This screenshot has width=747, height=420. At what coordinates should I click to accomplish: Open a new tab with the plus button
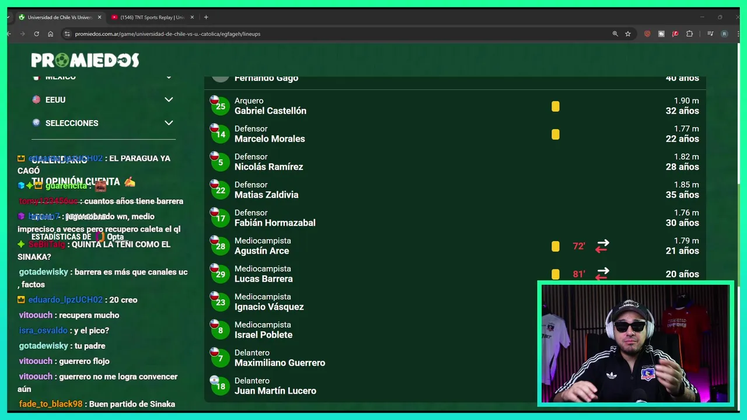206,17
